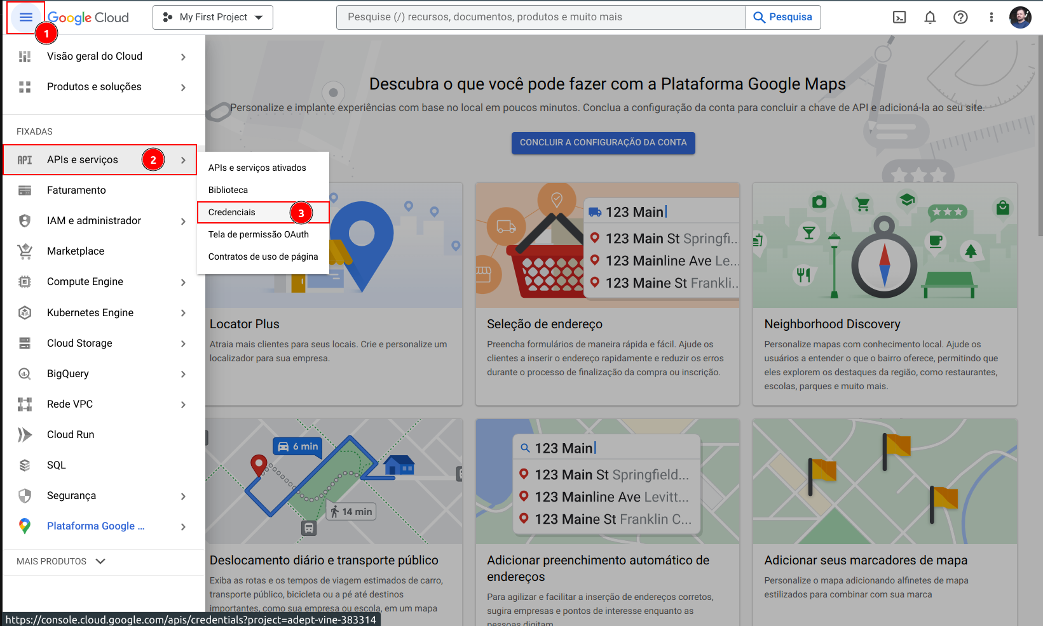
Task: Click the Visão geral do Cloud icon
Action: click(x=25, y=57)
